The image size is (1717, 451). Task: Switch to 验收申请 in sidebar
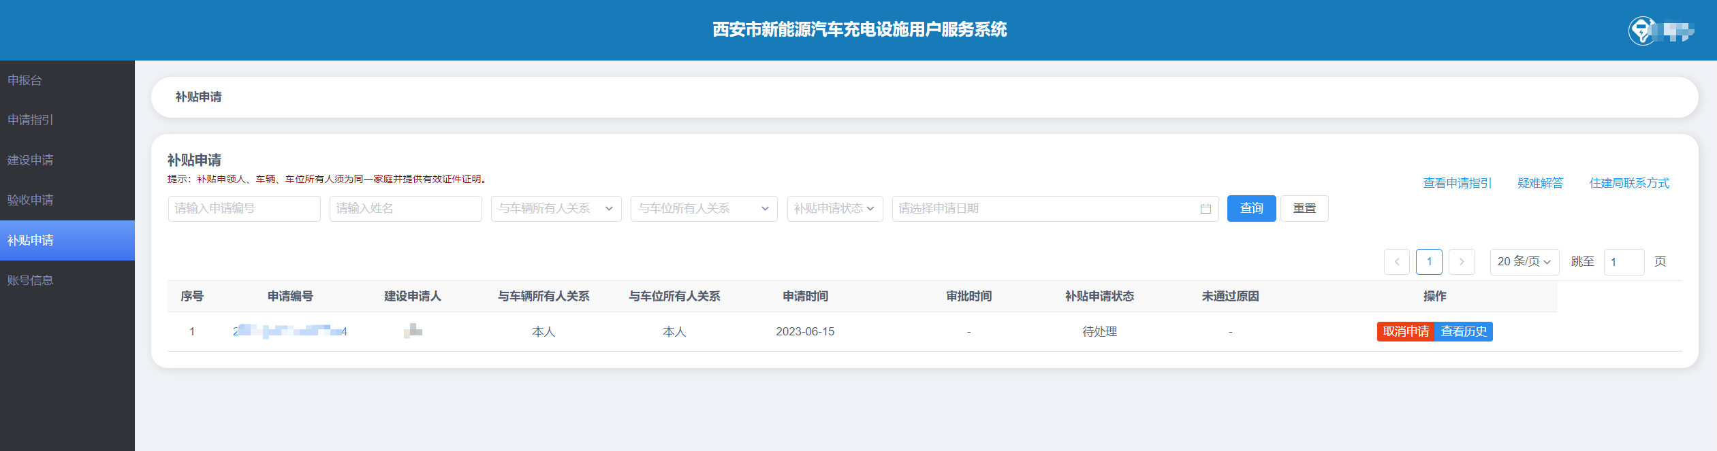31,200
